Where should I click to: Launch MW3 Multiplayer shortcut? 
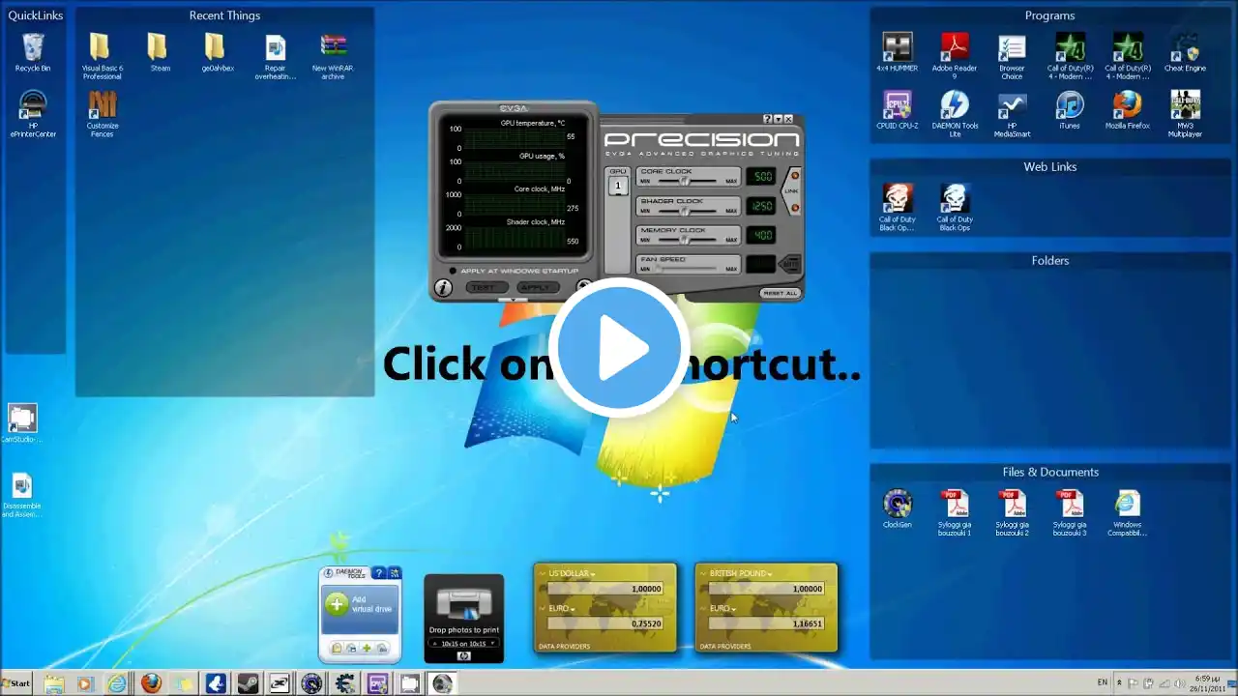coord(1185,113)
